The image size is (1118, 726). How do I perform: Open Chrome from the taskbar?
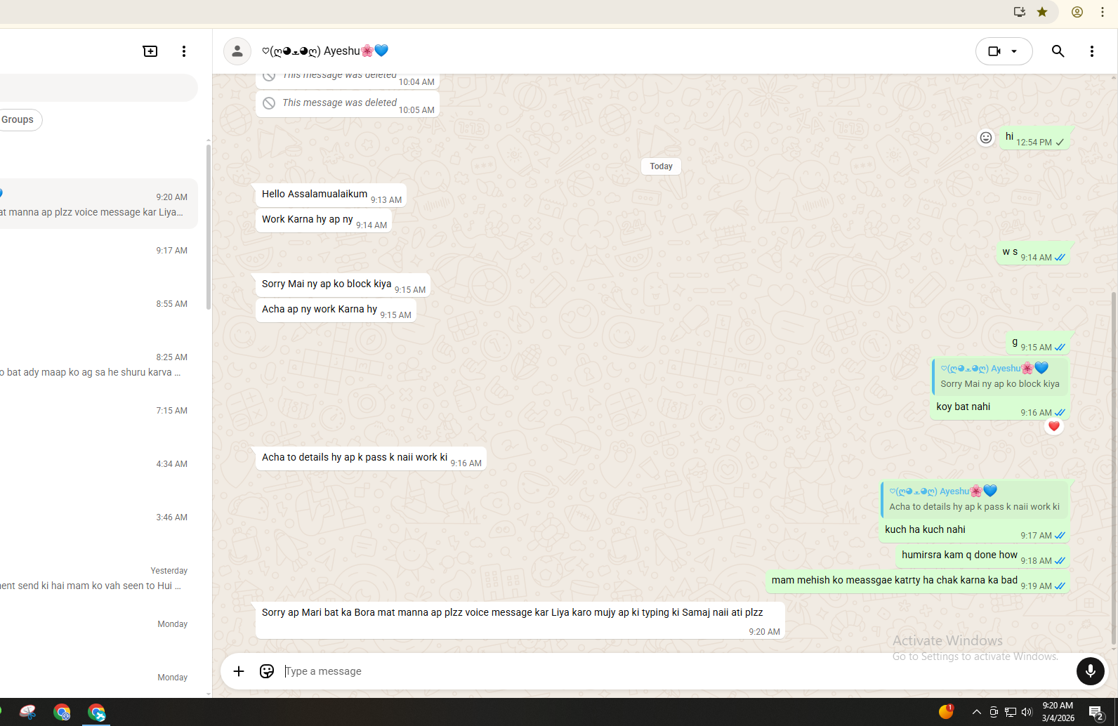62,713
